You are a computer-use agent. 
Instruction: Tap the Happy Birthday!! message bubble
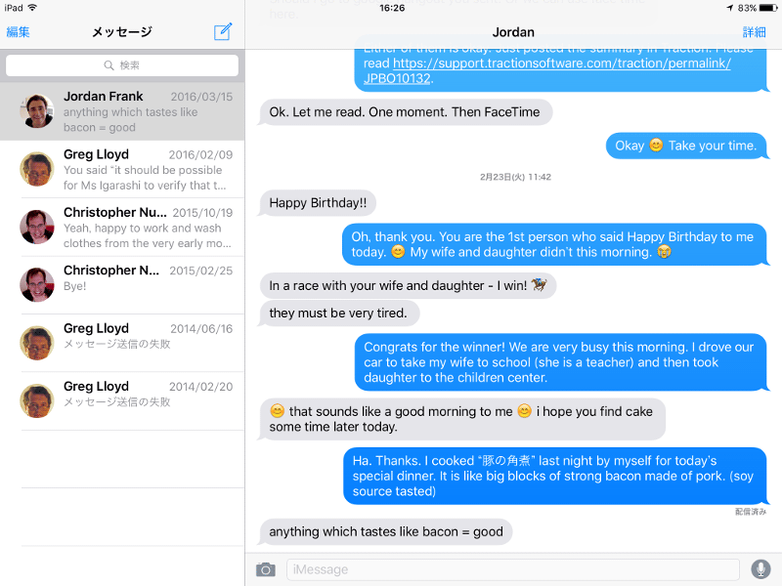pyautogui.click(x=318, y=203)
